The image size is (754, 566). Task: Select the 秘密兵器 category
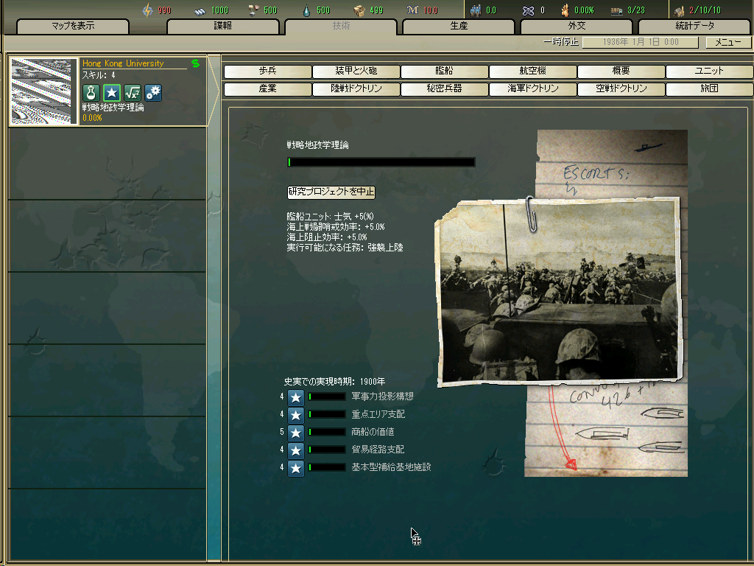coord(444,89)
